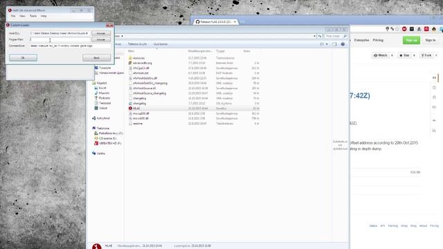Open the Videot library
Image resolution: width=443 pixels, height=249 pixels.
click(x=103, y=108)
